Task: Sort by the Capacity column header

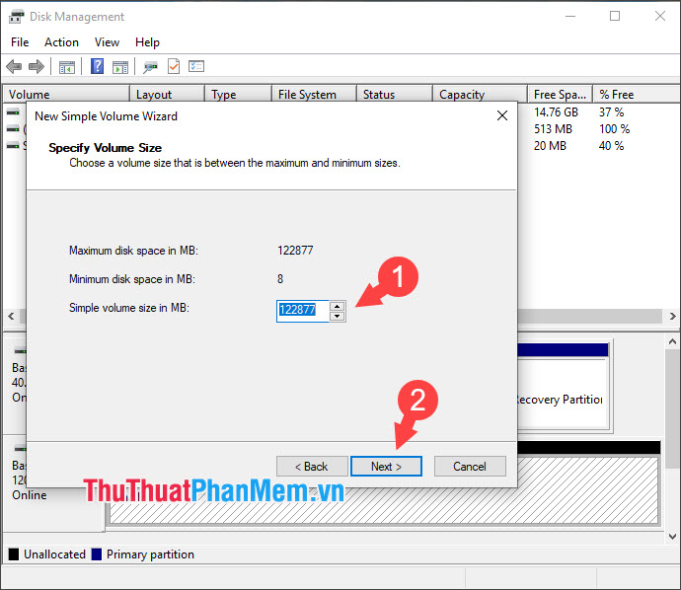Action: point(480,94)
